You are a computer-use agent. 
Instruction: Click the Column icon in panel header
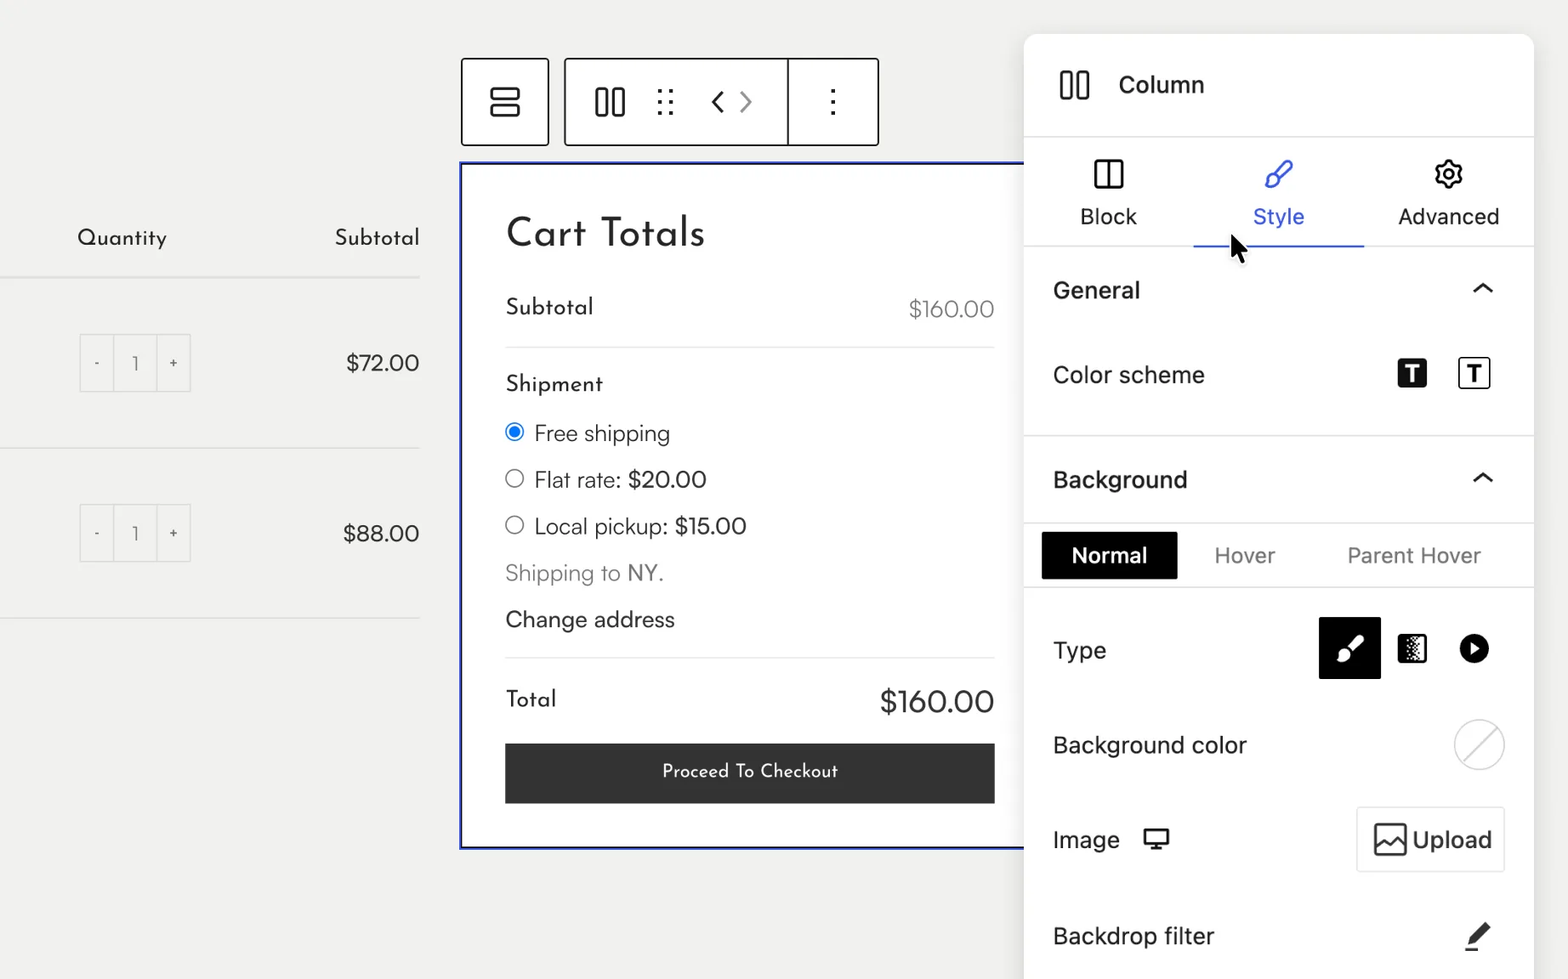click(1075, 85)
